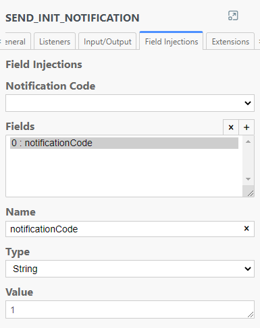The height and width of the screenshot is (328, 260).
Task: Select the Field Injections tab
Action: (x=172, y=41)
